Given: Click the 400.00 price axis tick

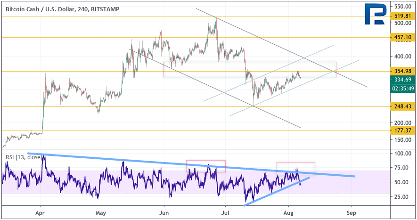Looking at the screenshot, I should (403, 57).
